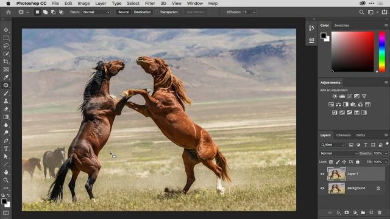Select the Hand tool
The image size is (390, 219).
(x=6, y=172)
